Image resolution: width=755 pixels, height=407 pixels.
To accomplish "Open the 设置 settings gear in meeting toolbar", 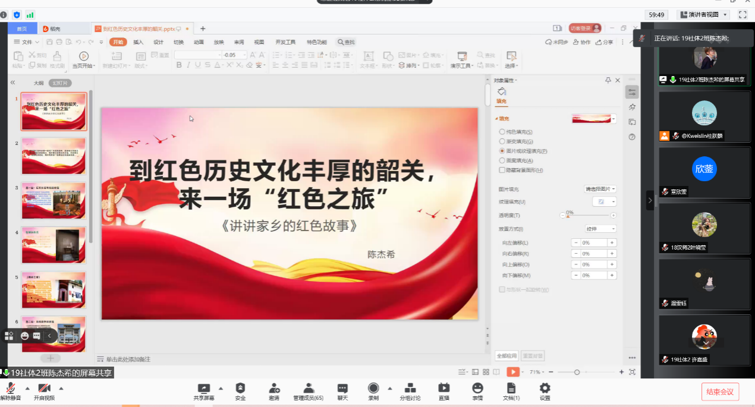I will [545, 388].
